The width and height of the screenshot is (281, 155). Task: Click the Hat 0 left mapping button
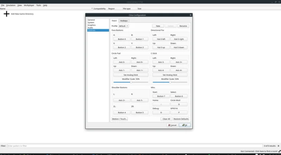[161, 39]
